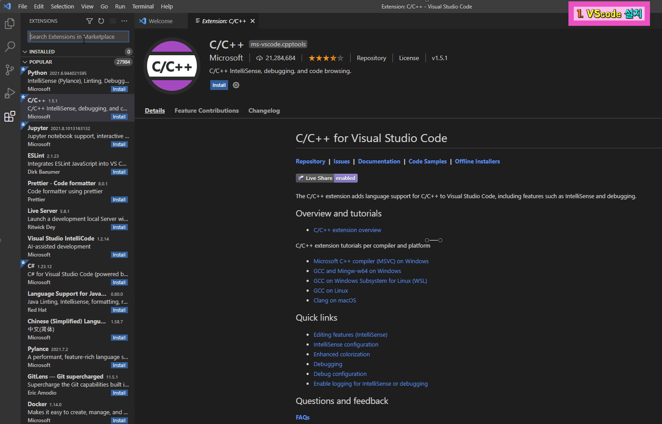This screenshot has height=424, width=662.
Task: Install Visual Studio IntelliCode extension
Action: tap(119, 255)
